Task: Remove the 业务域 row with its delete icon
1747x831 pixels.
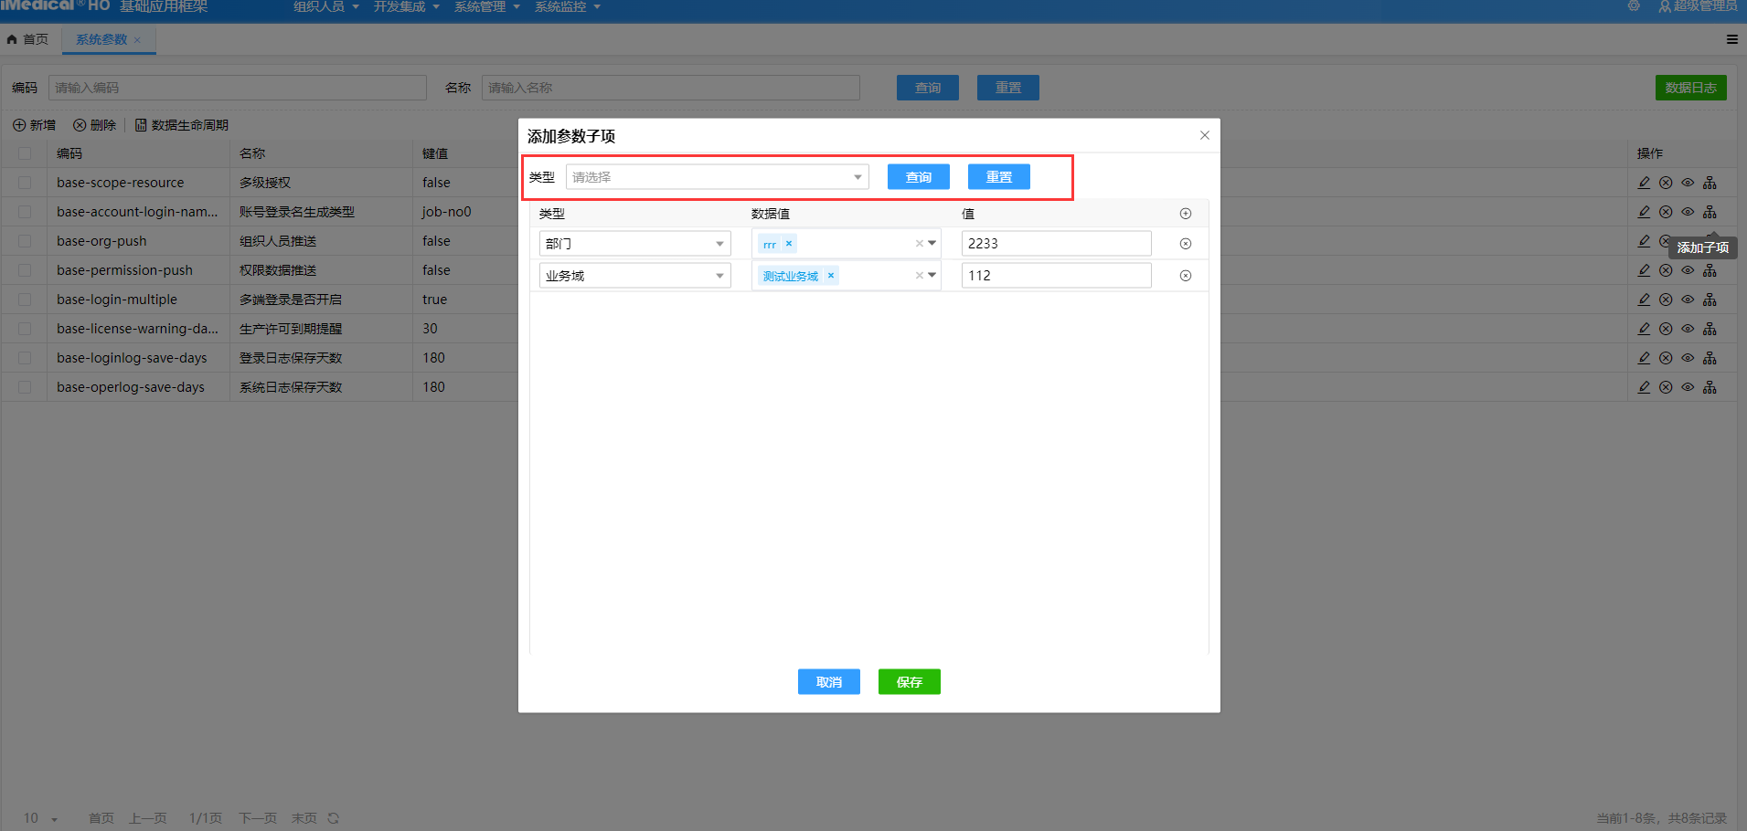Action: (x=1185, y=276)
